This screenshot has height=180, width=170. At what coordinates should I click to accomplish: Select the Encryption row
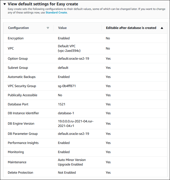coord(16,38)
